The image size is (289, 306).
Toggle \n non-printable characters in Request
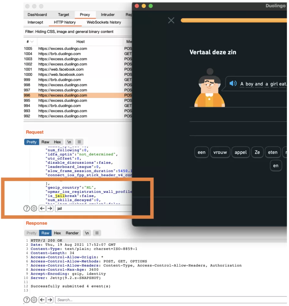(69, 142)
